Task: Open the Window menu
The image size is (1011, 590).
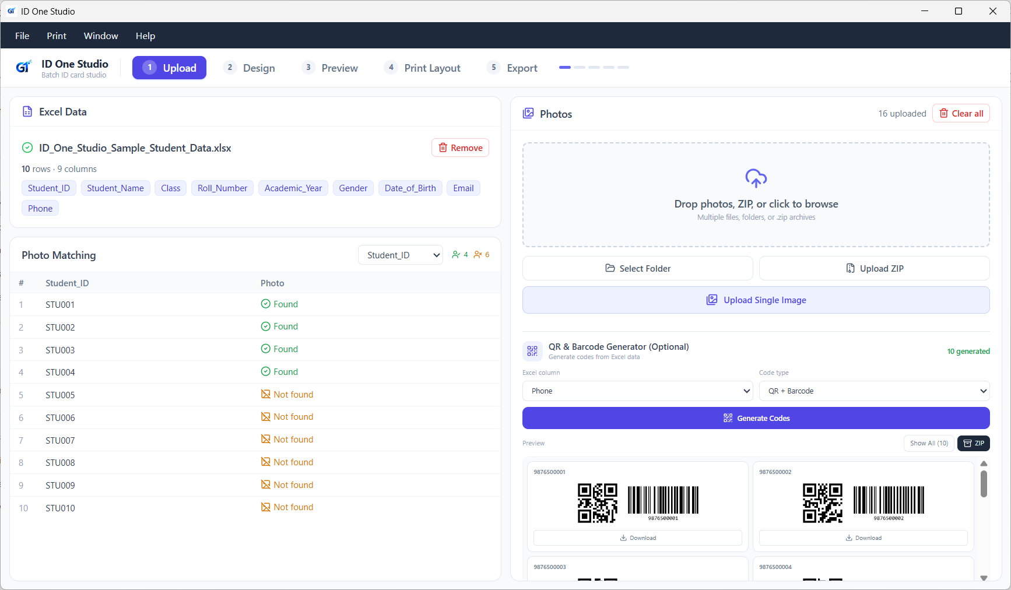Action: click(x=101, y=36)
